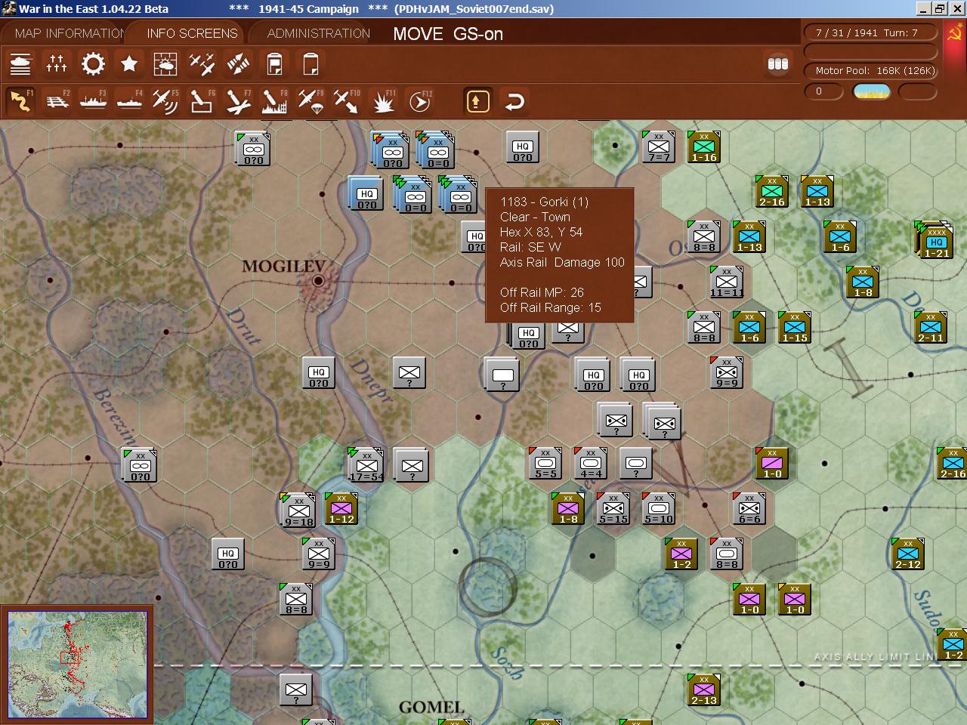Select the F8 bomb city mode
967x725 pixels.
pos(274,101)
